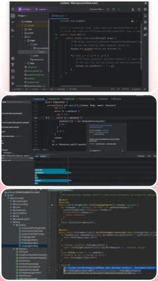Open Code With Me user icon
Screen dimensions: 158x281
[x=133, y=9]
